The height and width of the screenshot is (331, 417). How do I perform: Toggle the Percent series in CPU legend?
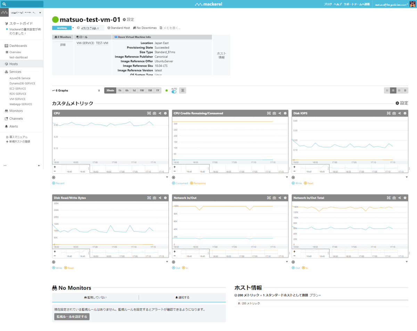(x=58, y=183)
